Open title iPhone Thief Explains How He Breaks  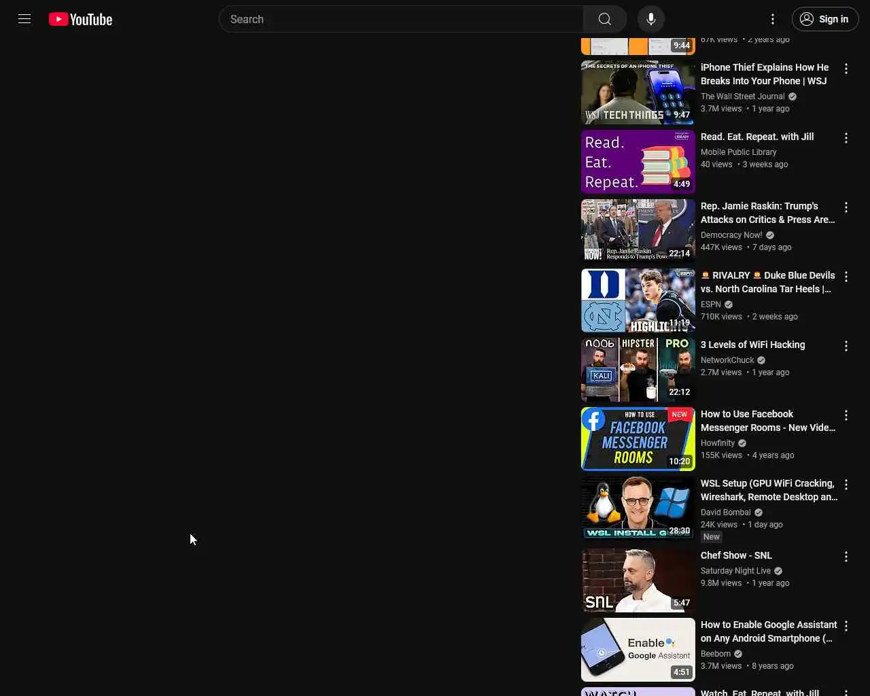pos(765,74)
